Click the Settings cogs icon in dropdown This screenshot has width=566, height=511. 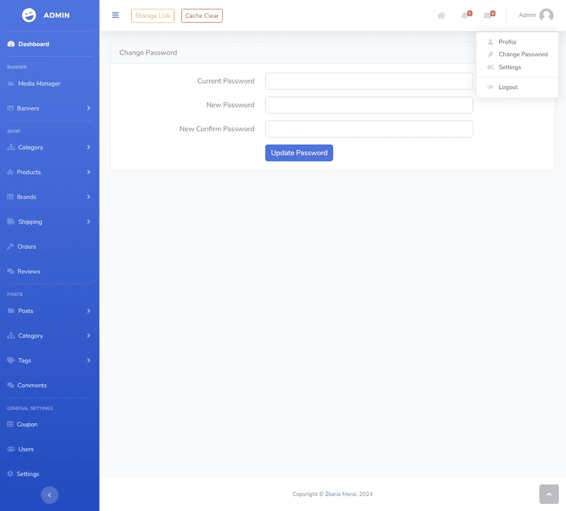point(490,67)
